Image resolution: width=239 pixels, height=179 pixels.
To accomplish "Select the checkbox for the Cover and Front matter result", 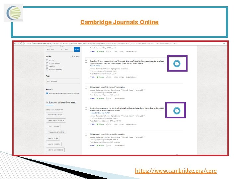I will (x=86, y=88).
